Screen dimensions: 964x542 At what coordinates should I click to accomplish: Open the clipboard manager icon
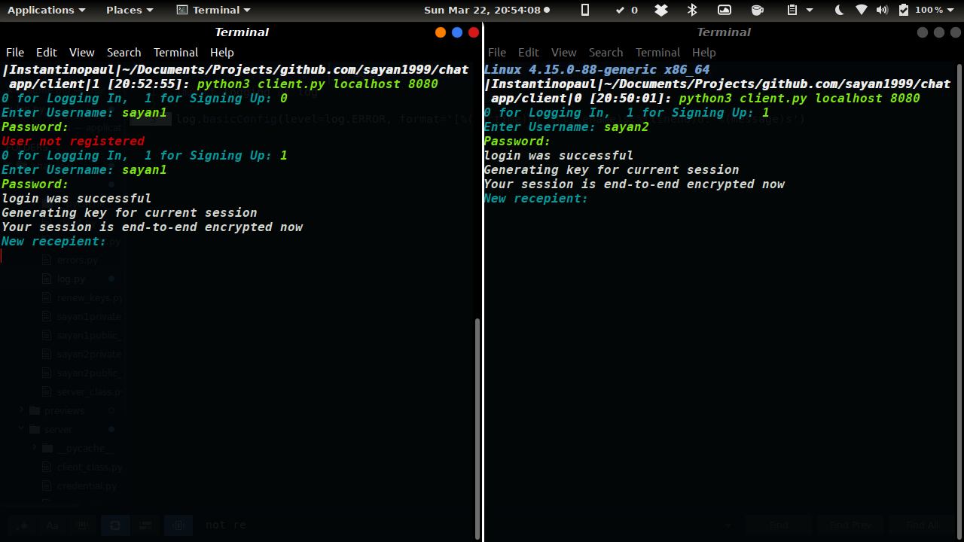click(792, 10)
